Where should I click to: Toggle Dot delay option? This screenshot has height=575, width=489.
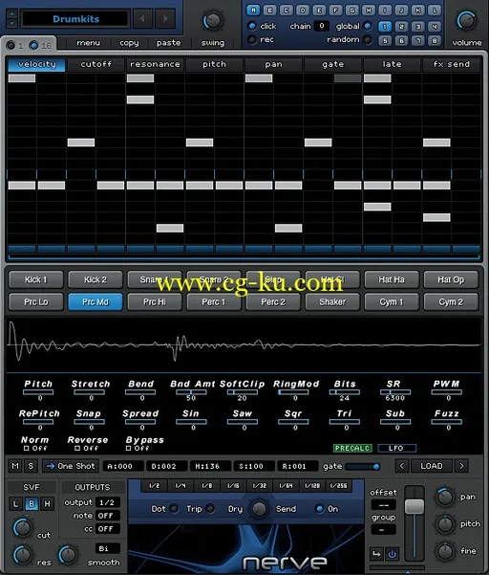[174, 509]
